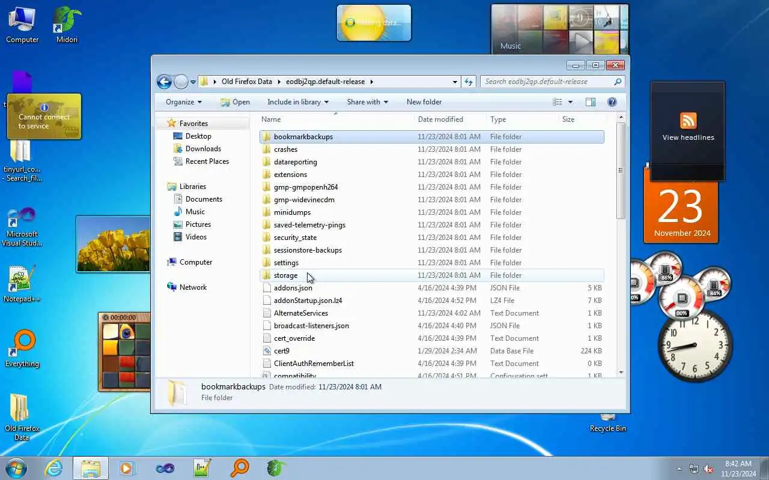Open Videos library in navigation pane
769x480 pixels.
click(196, 237)
